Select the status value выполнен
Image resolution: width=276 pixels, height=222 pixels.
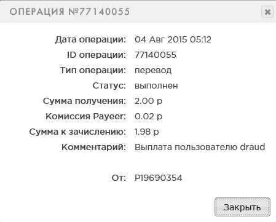click(x=156, y=85)
